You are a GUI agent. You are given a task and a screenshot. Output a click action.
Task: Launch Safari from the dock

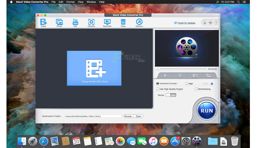click(44, 141)
